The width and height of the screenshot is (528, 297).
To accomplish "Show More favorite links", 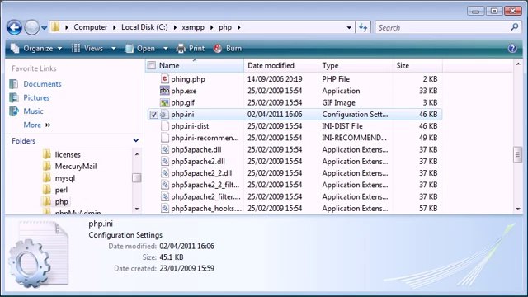I will (36, 125).
